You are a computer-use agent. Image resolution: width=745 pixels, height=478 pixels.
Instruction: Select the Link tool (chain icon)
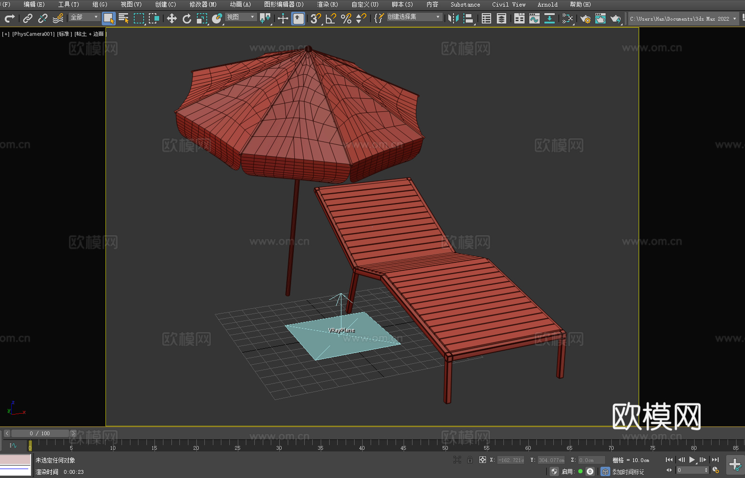[28, 18]
